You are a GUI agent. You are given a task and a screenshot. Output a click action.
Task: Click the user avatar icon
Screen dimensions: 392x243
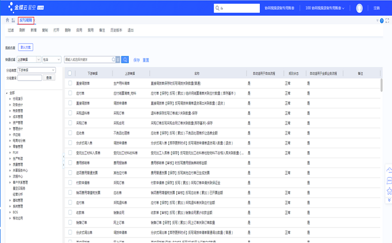point(358,8)
